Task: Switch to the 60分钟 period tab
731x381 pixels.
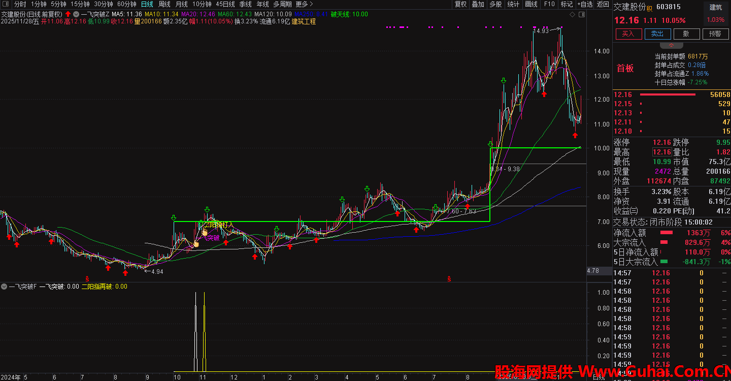Action: (126, 4)
